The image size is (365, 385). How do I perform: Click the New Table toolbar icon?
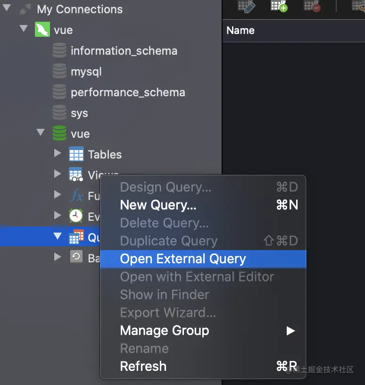(x=279, y=6)
